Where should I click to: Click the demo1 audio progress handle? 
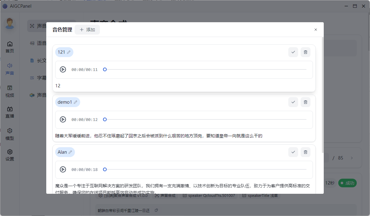coord(105,120)
